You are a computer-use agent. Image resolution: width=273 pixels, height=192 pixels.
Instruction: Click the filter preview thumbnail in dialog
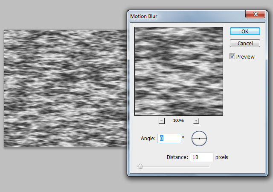coord(179,71)
